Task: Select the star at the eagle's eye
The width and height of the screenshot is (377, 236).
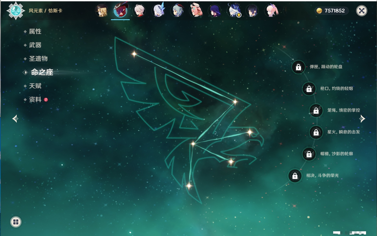Action: [x=250, y=132]
